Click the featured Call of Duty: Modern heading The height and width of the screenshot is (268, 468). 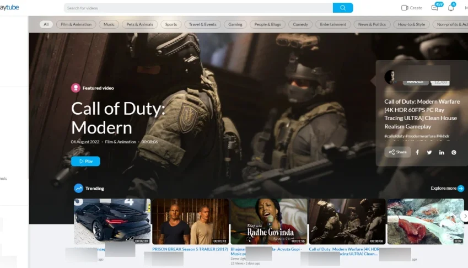118,118
